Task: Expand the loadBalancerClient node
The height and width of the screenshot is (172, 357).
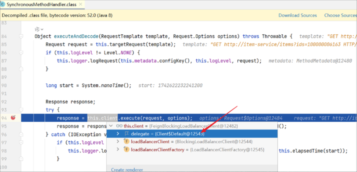Action: (118, 141)
